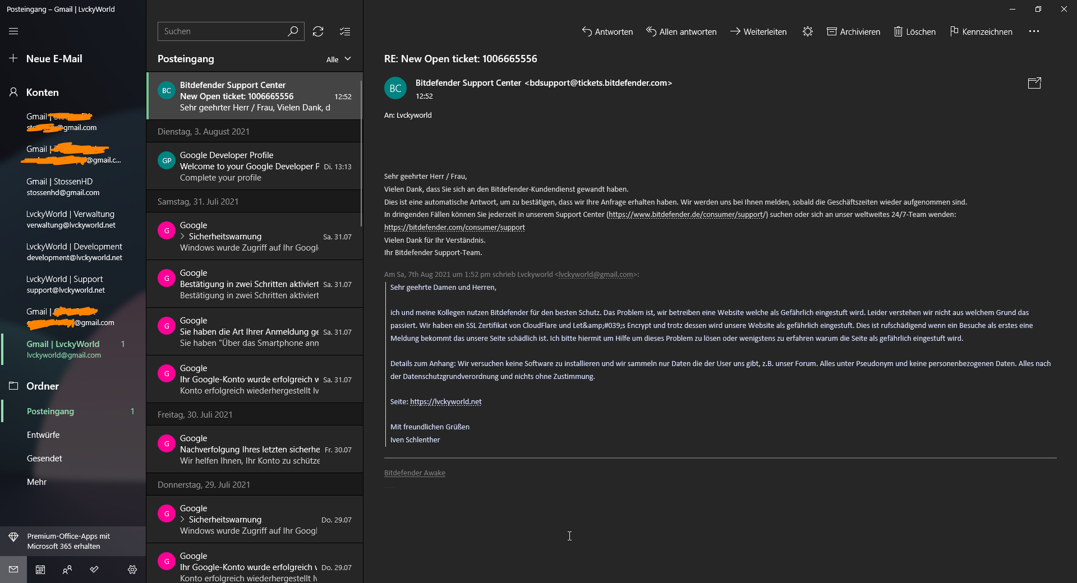This screenshot has width=1077, height=583.
Task: Open mail settings gear icon
Action: (x=132, y=570)
